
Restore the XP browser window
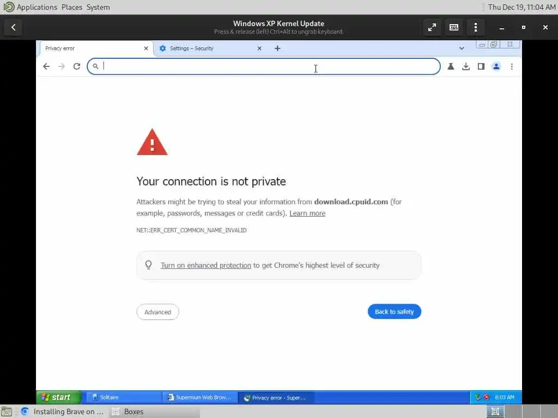pos(494,45)
